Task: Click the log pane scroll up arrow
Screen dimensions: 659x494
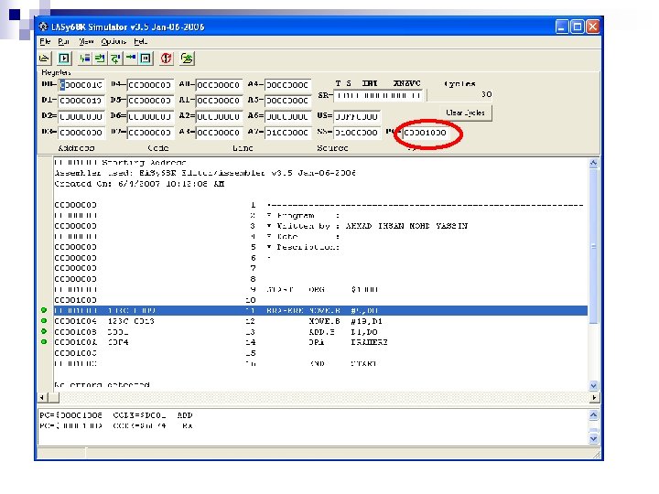Action: click(x=593, y=415)
